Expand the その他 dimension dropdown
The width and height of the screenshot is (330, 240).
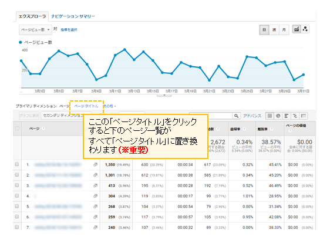pyautogui.click(x=110, y=106)
